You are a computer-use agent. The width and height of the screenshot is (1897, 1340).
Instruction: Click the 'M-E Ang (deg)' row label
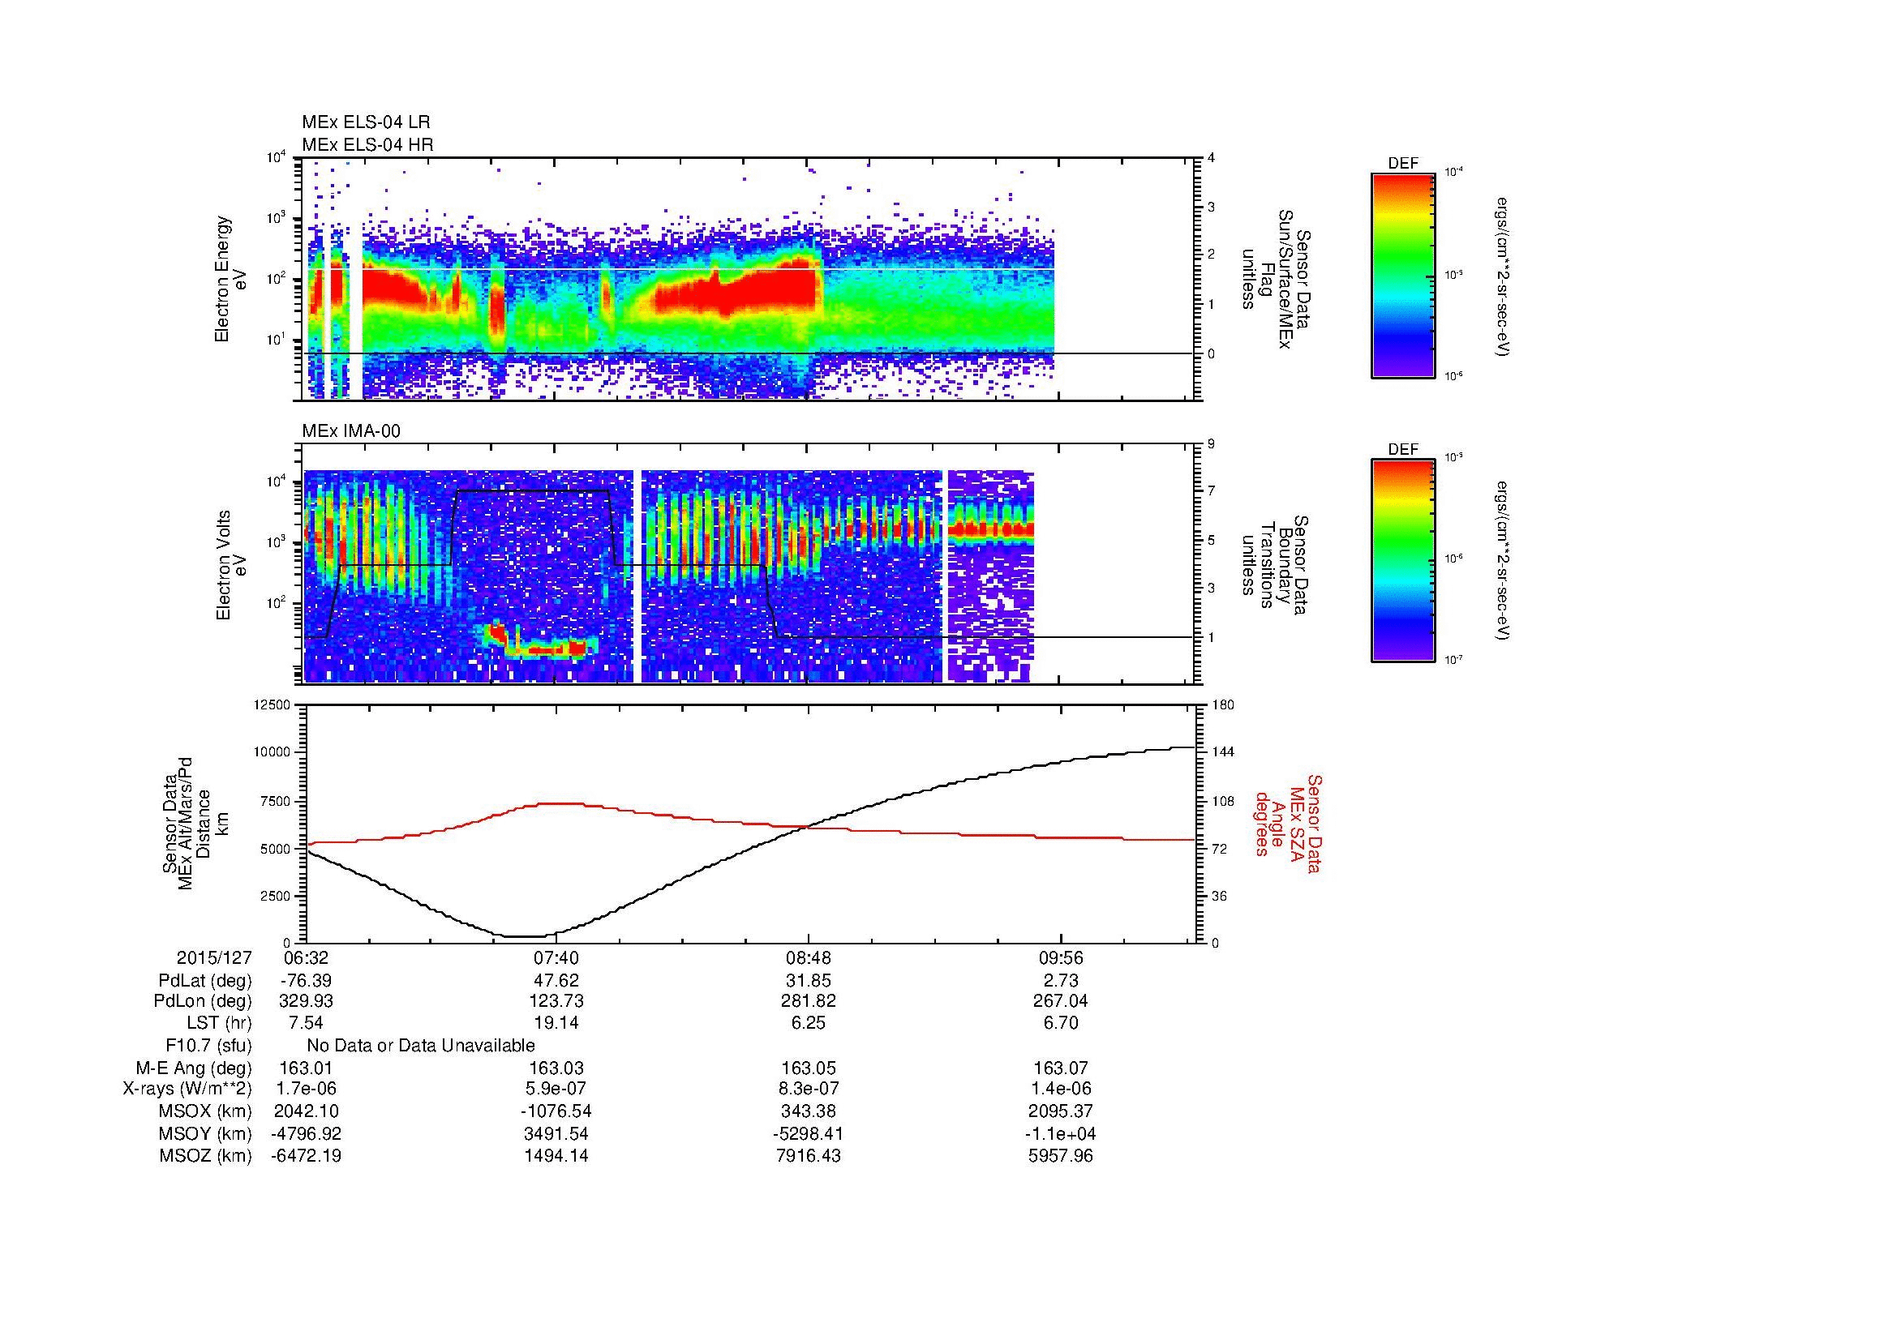[x=194, y=1068]
